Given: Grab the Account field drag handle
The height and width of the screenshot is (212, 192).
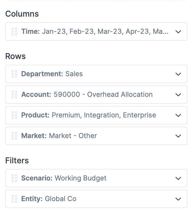Looking at the screenshot, I should (x=14, y=95).
